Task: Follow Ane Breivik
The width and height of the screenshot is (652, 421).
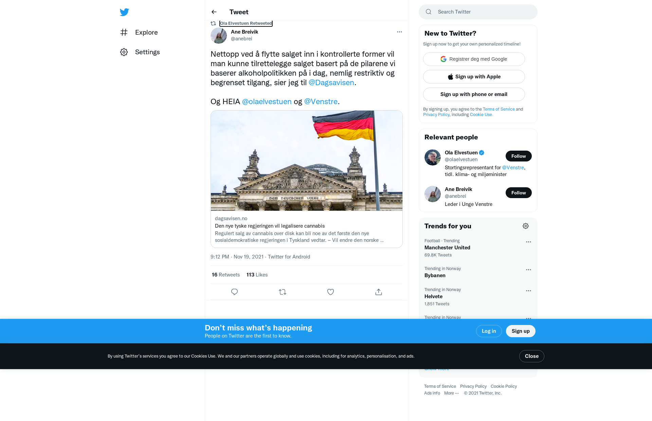Action: tap(519, 193)
